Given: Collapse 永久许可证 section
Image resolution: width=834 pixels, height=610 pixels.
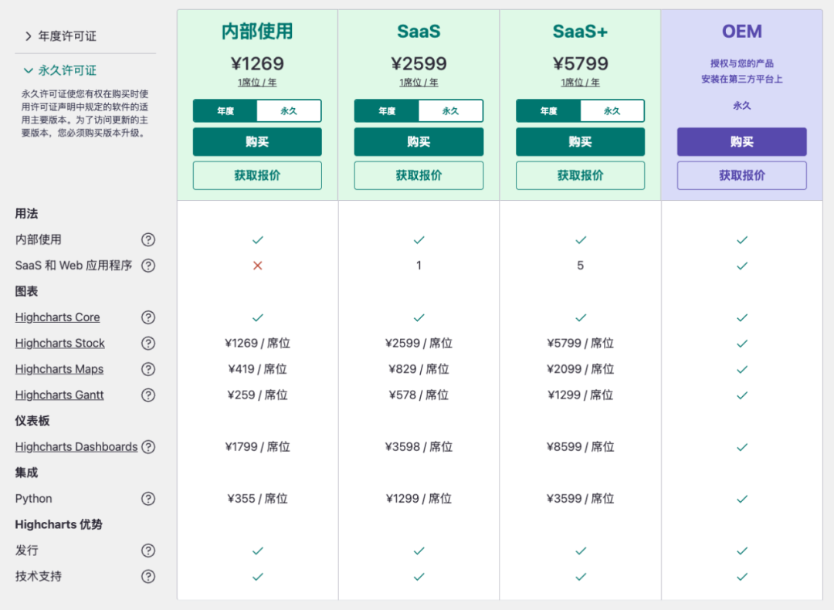Looking at the screenshot, I should [61, 70].
